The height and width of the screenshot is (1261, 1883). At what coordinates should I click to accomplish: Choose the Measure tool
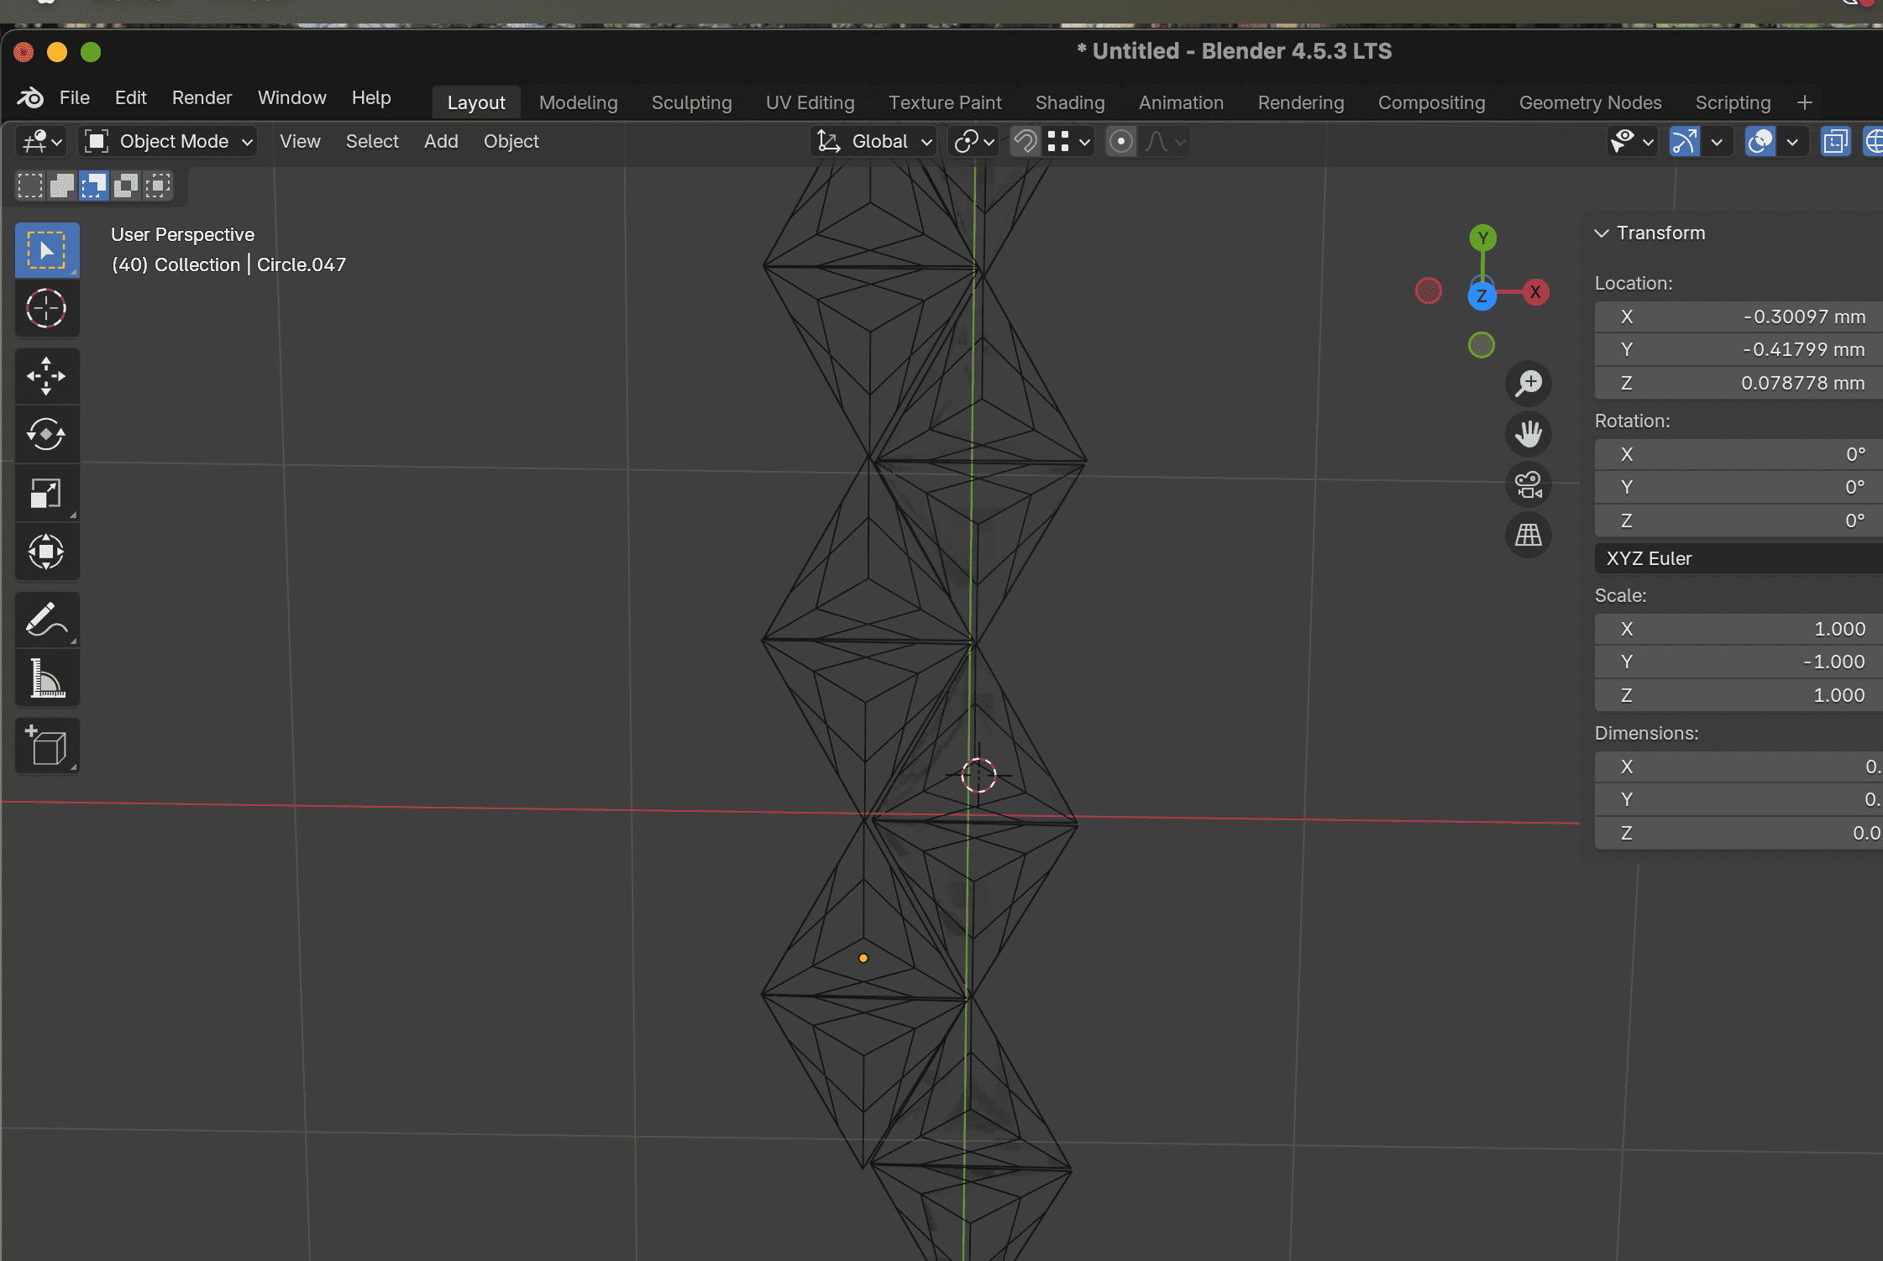click(46, 678)
